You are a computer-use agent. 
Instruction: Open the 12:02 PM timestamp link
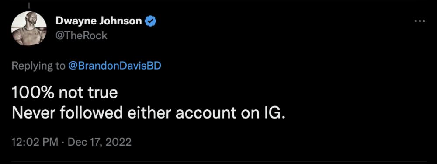(35, 142)
